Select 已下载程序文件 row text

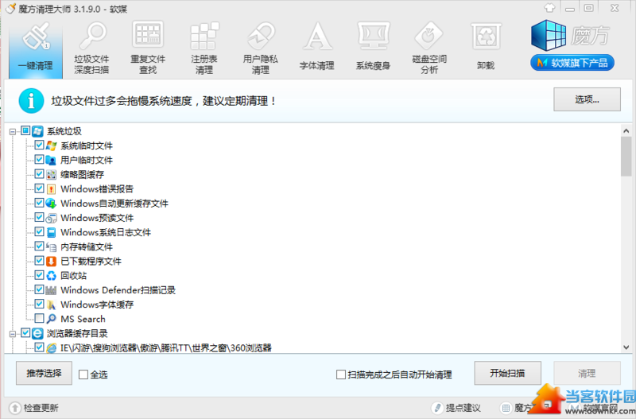coord(91,262)
